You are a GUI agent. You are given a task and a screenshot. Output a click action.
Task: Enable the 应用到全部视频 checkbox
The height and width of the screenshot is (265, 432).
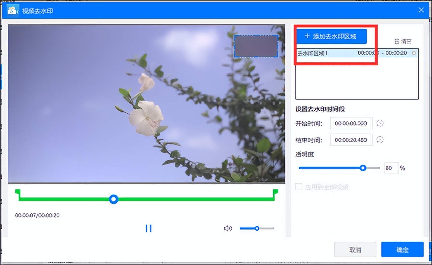299,187
